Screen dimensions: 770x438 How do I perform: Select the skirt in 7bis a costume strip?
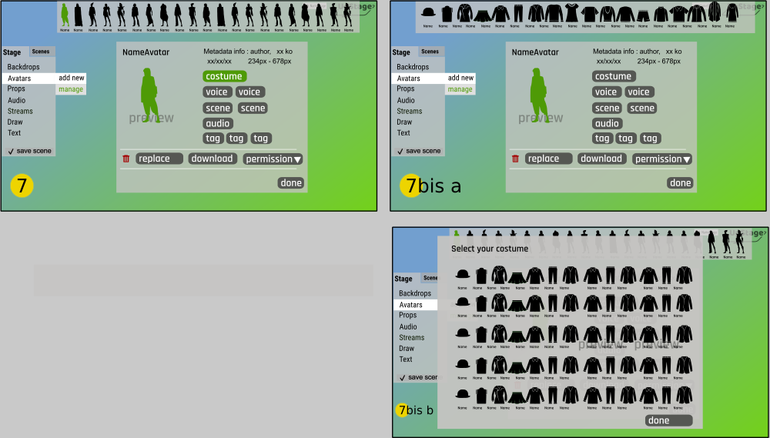pyautogui.click(x=482, y=15)
